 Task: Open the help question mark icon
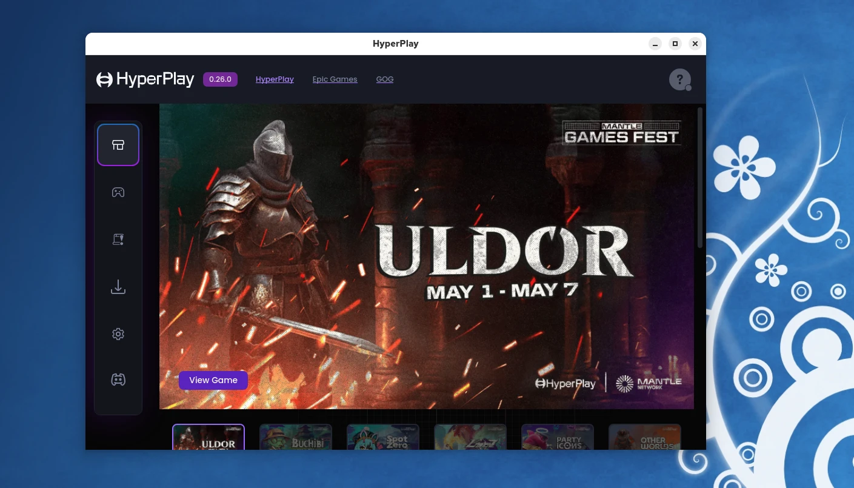point(679,79)
